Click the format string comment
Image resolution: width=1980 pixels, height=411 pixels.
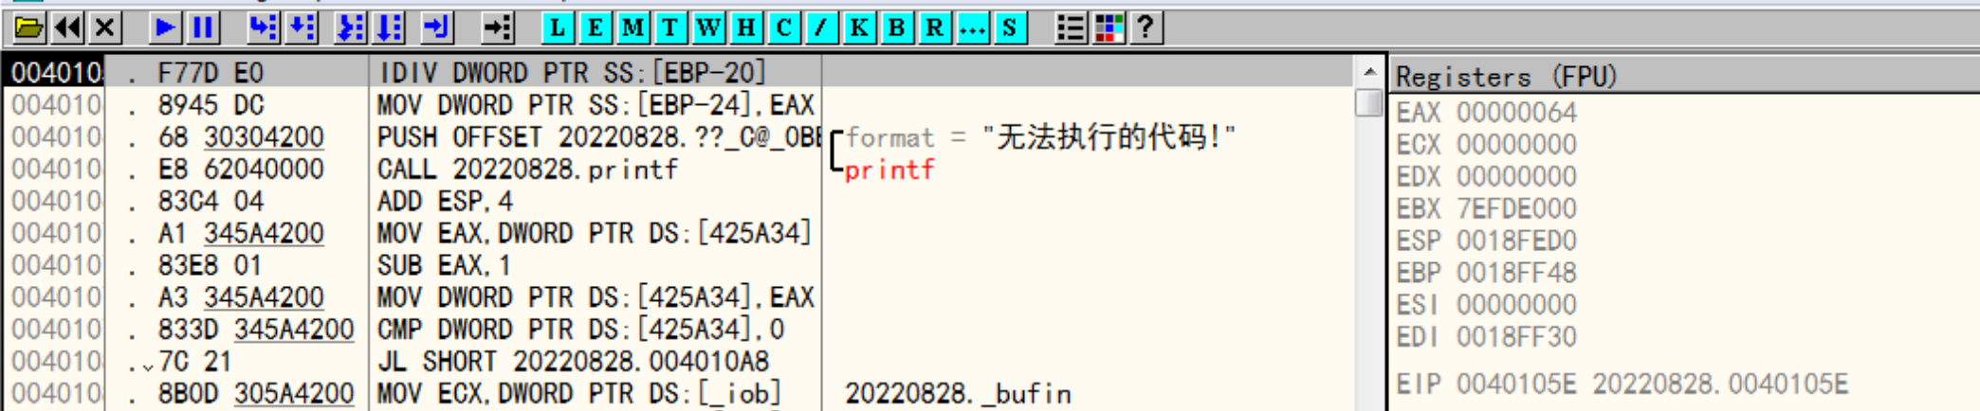click(1041, 136)
